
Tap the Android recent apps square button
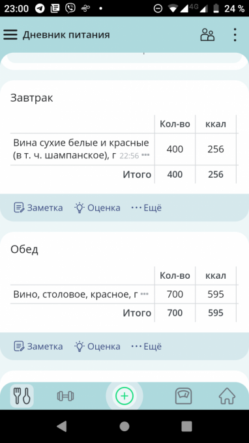pyautogui.click(x=186, y=426)
